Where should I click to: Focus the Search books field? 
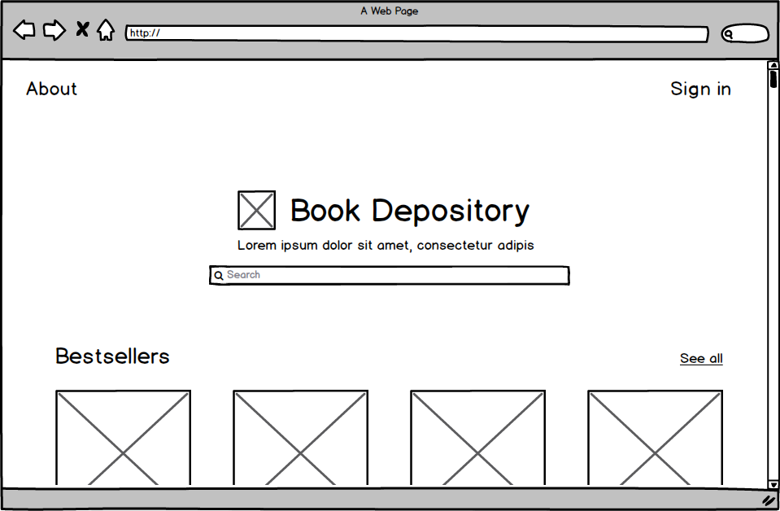390,275
